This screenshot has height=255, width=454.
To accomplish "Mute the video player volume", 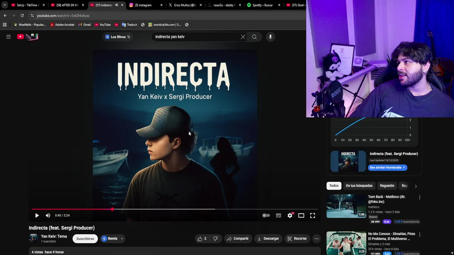I will pyautogui.click(x=48, y=215).
